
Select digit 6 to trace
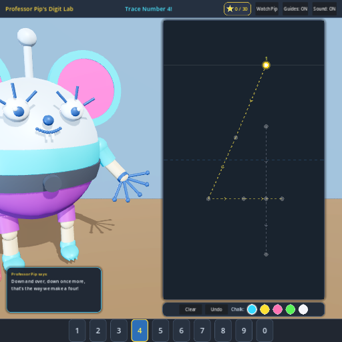tap(181, 331)
